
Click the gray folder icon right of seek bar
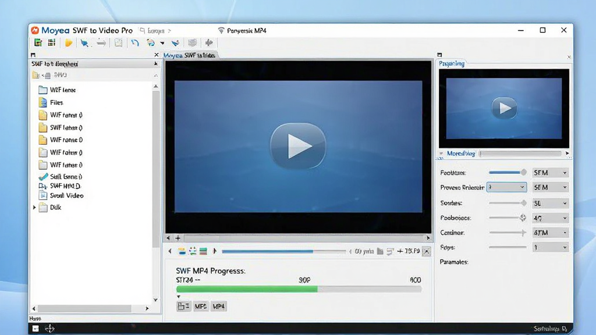(x=380, y=251)
